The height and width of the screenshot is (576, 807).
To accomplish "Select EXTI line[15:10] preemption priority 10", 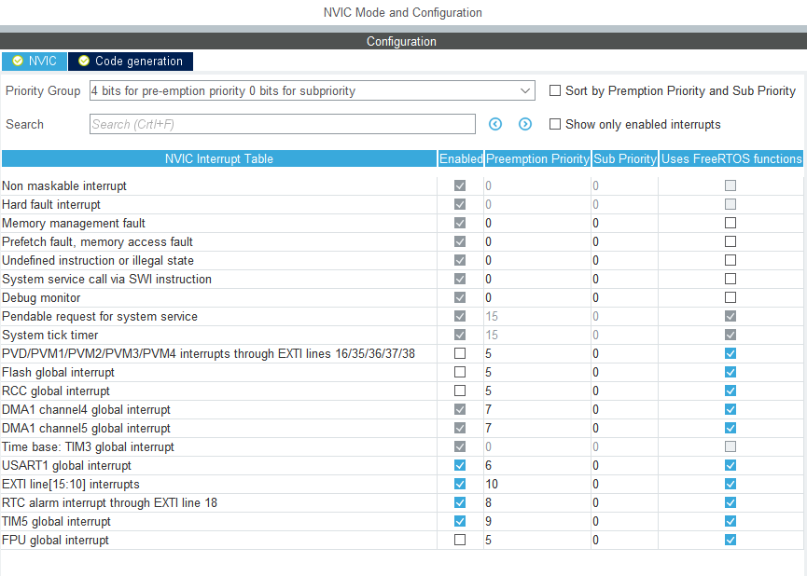I will tap(537, 484).
